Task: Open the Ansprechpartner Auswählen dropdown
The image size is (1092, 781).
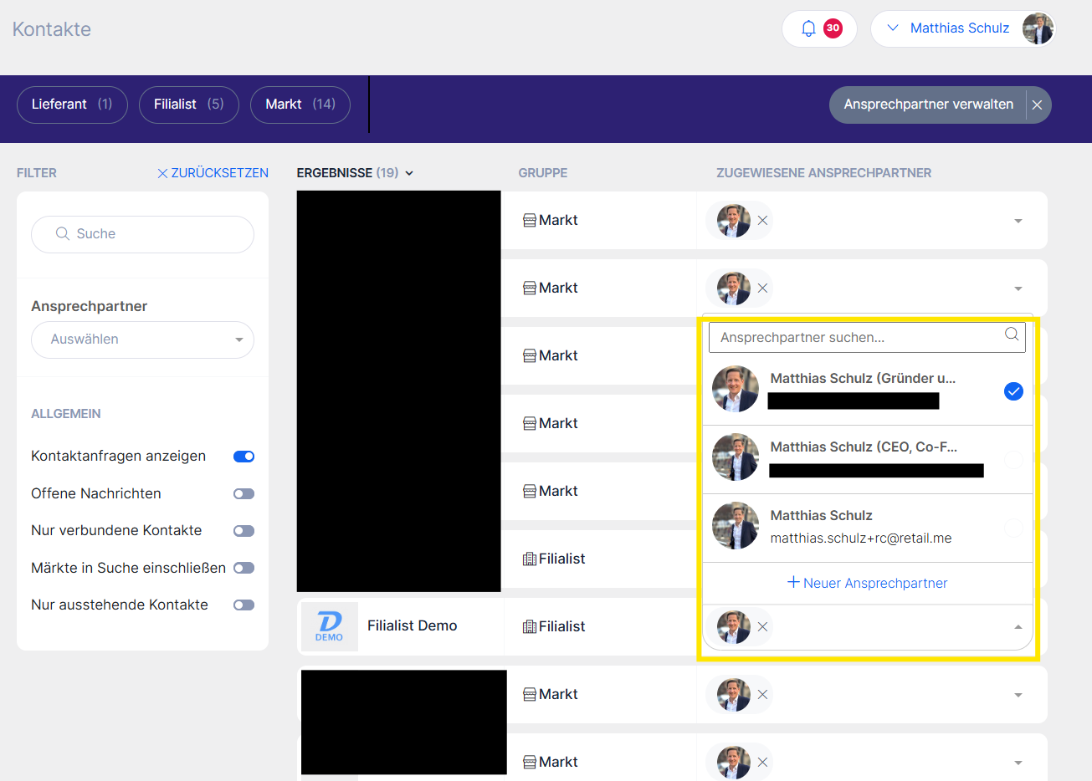Action: (142, 339)
